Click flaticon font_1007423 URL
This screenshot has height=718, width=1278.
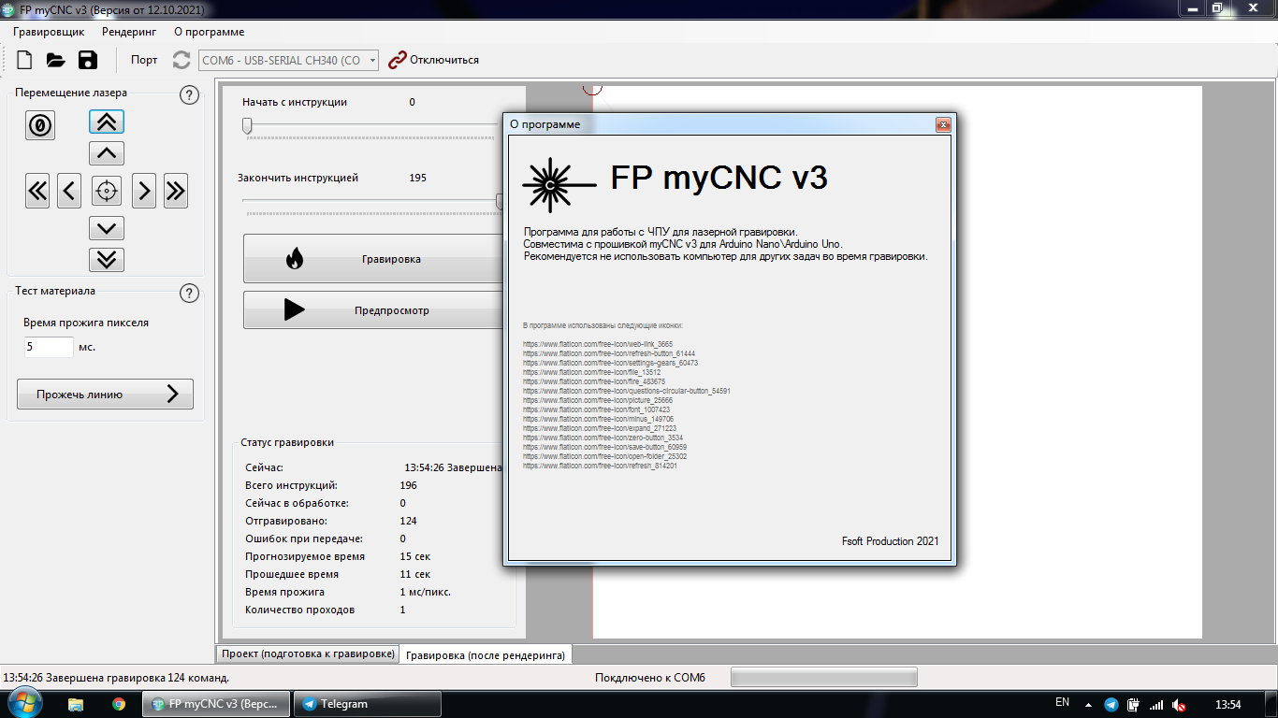pyautogui.click(x=597, y=409)
